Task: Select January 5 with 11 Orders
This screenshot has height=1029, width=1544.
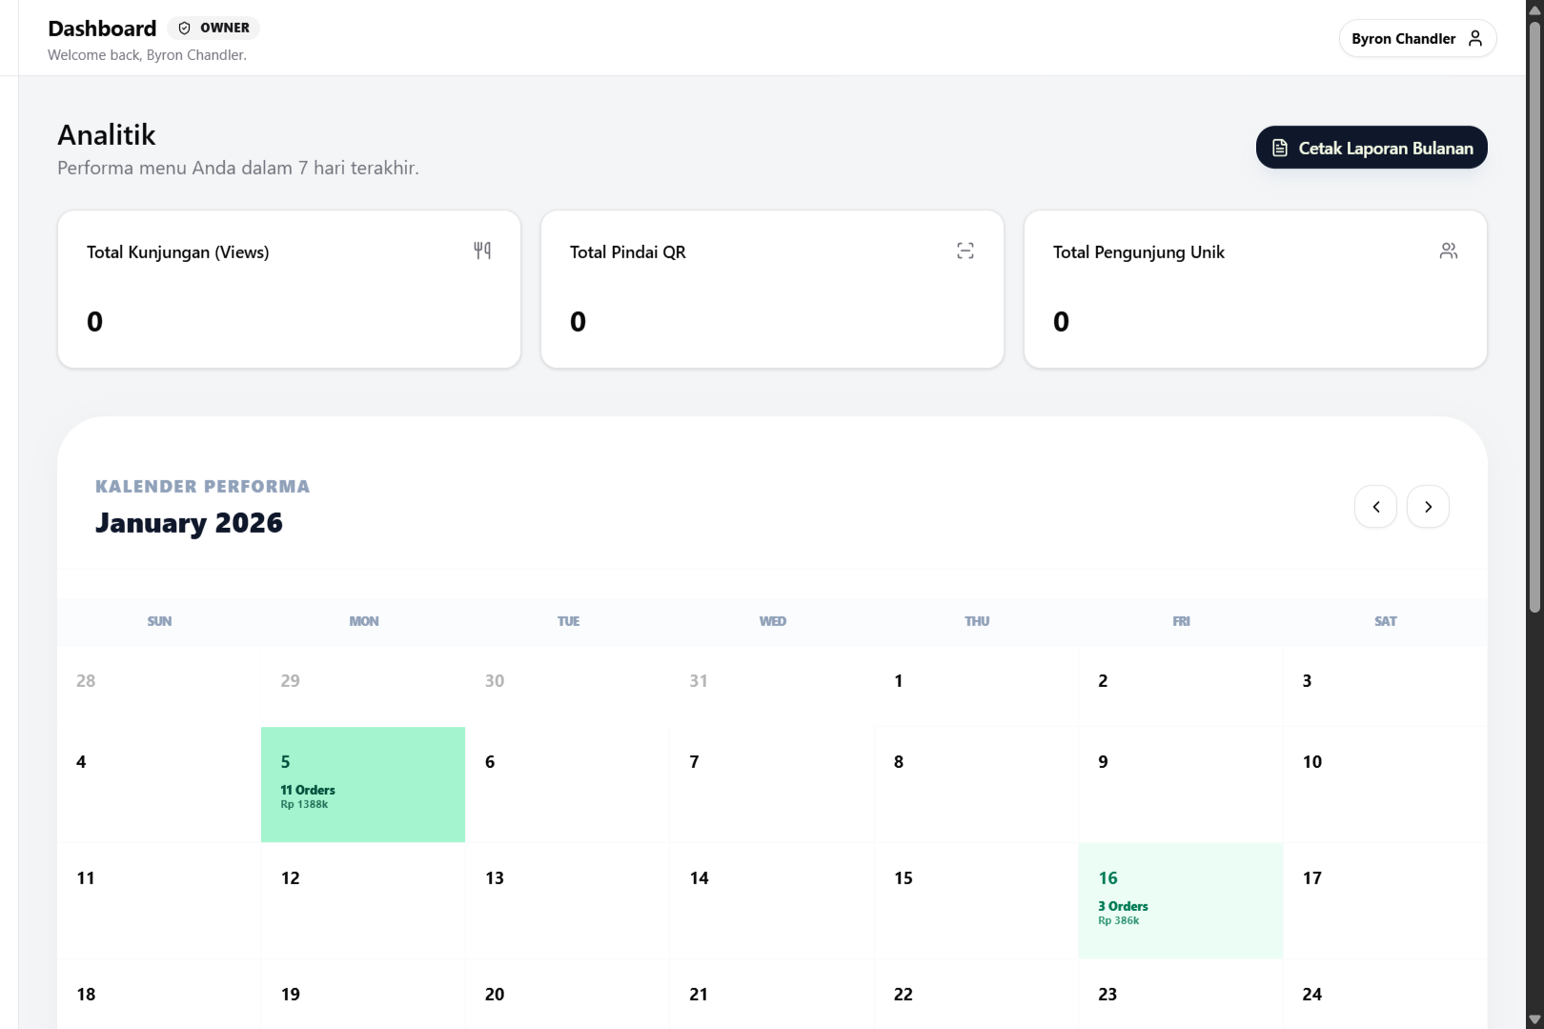Action: pyautogui.click(x=363, y=784)
